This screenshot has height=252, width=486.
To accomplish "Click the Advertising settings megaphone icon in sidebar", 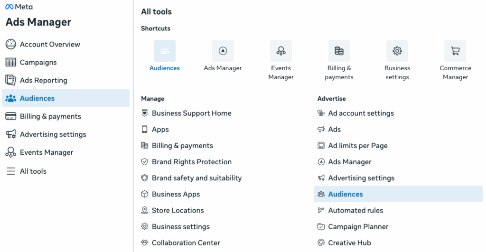I will point(10,134).
